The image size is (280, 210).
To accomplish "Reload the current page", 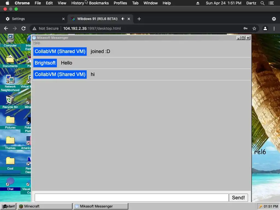I will coord(24,28).
